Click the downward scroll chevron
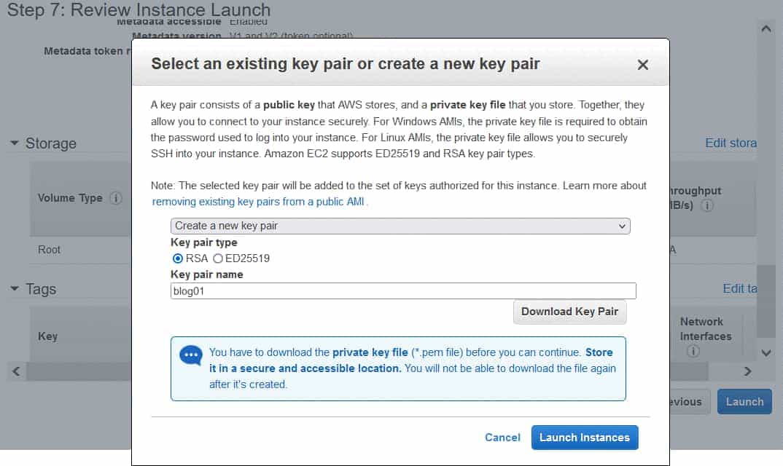This screenshot has height=466, width=783. click(766, 352)
